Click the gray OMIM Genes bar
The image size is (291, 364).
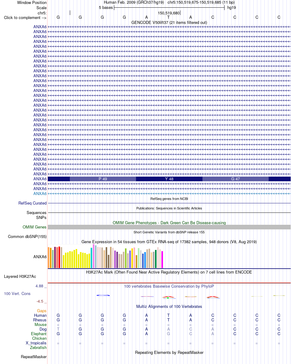click(x=169, y=227)
